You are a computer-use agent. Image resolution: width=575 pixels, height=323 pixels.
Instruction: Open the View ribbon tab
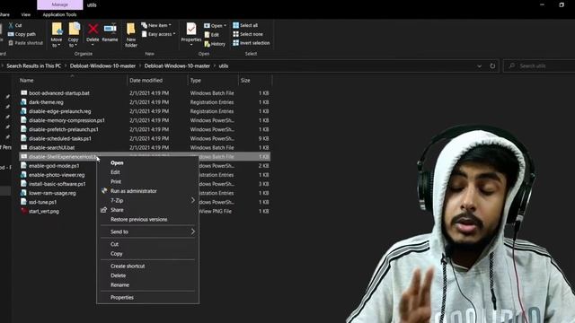click(26, 14)
